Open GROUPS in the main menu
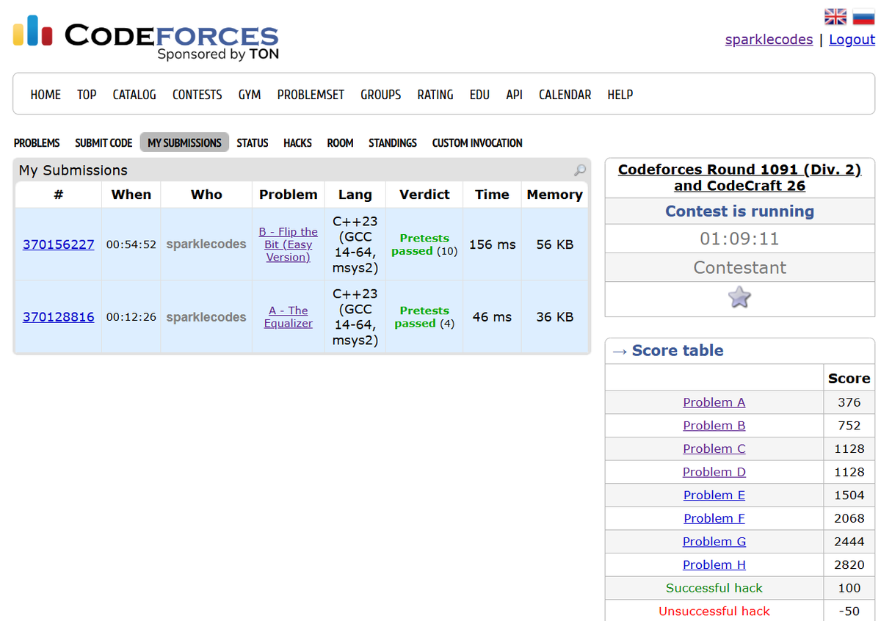Image resolution: width=881 pixels, height=621 pixels. [380, 95]
